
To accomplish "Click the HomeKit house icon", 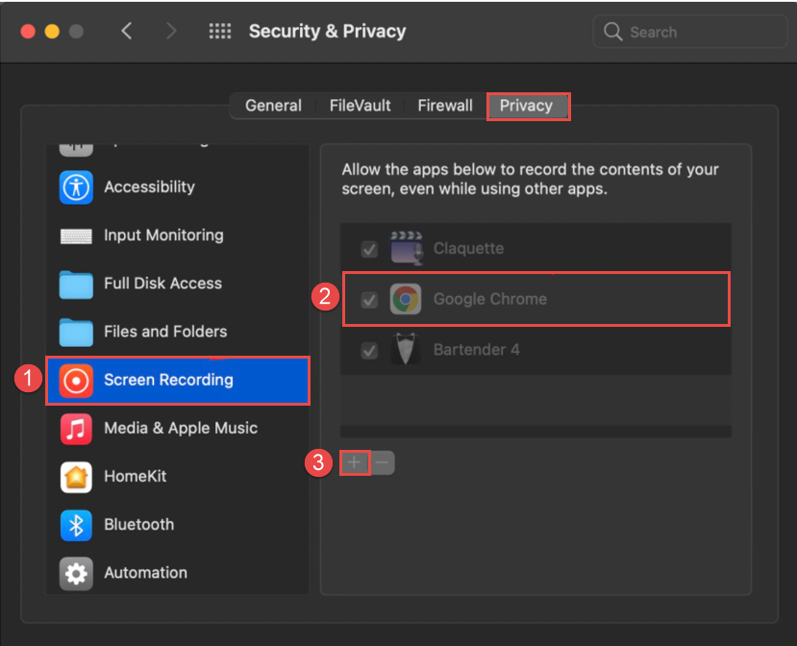I will (x=76, y=477).
